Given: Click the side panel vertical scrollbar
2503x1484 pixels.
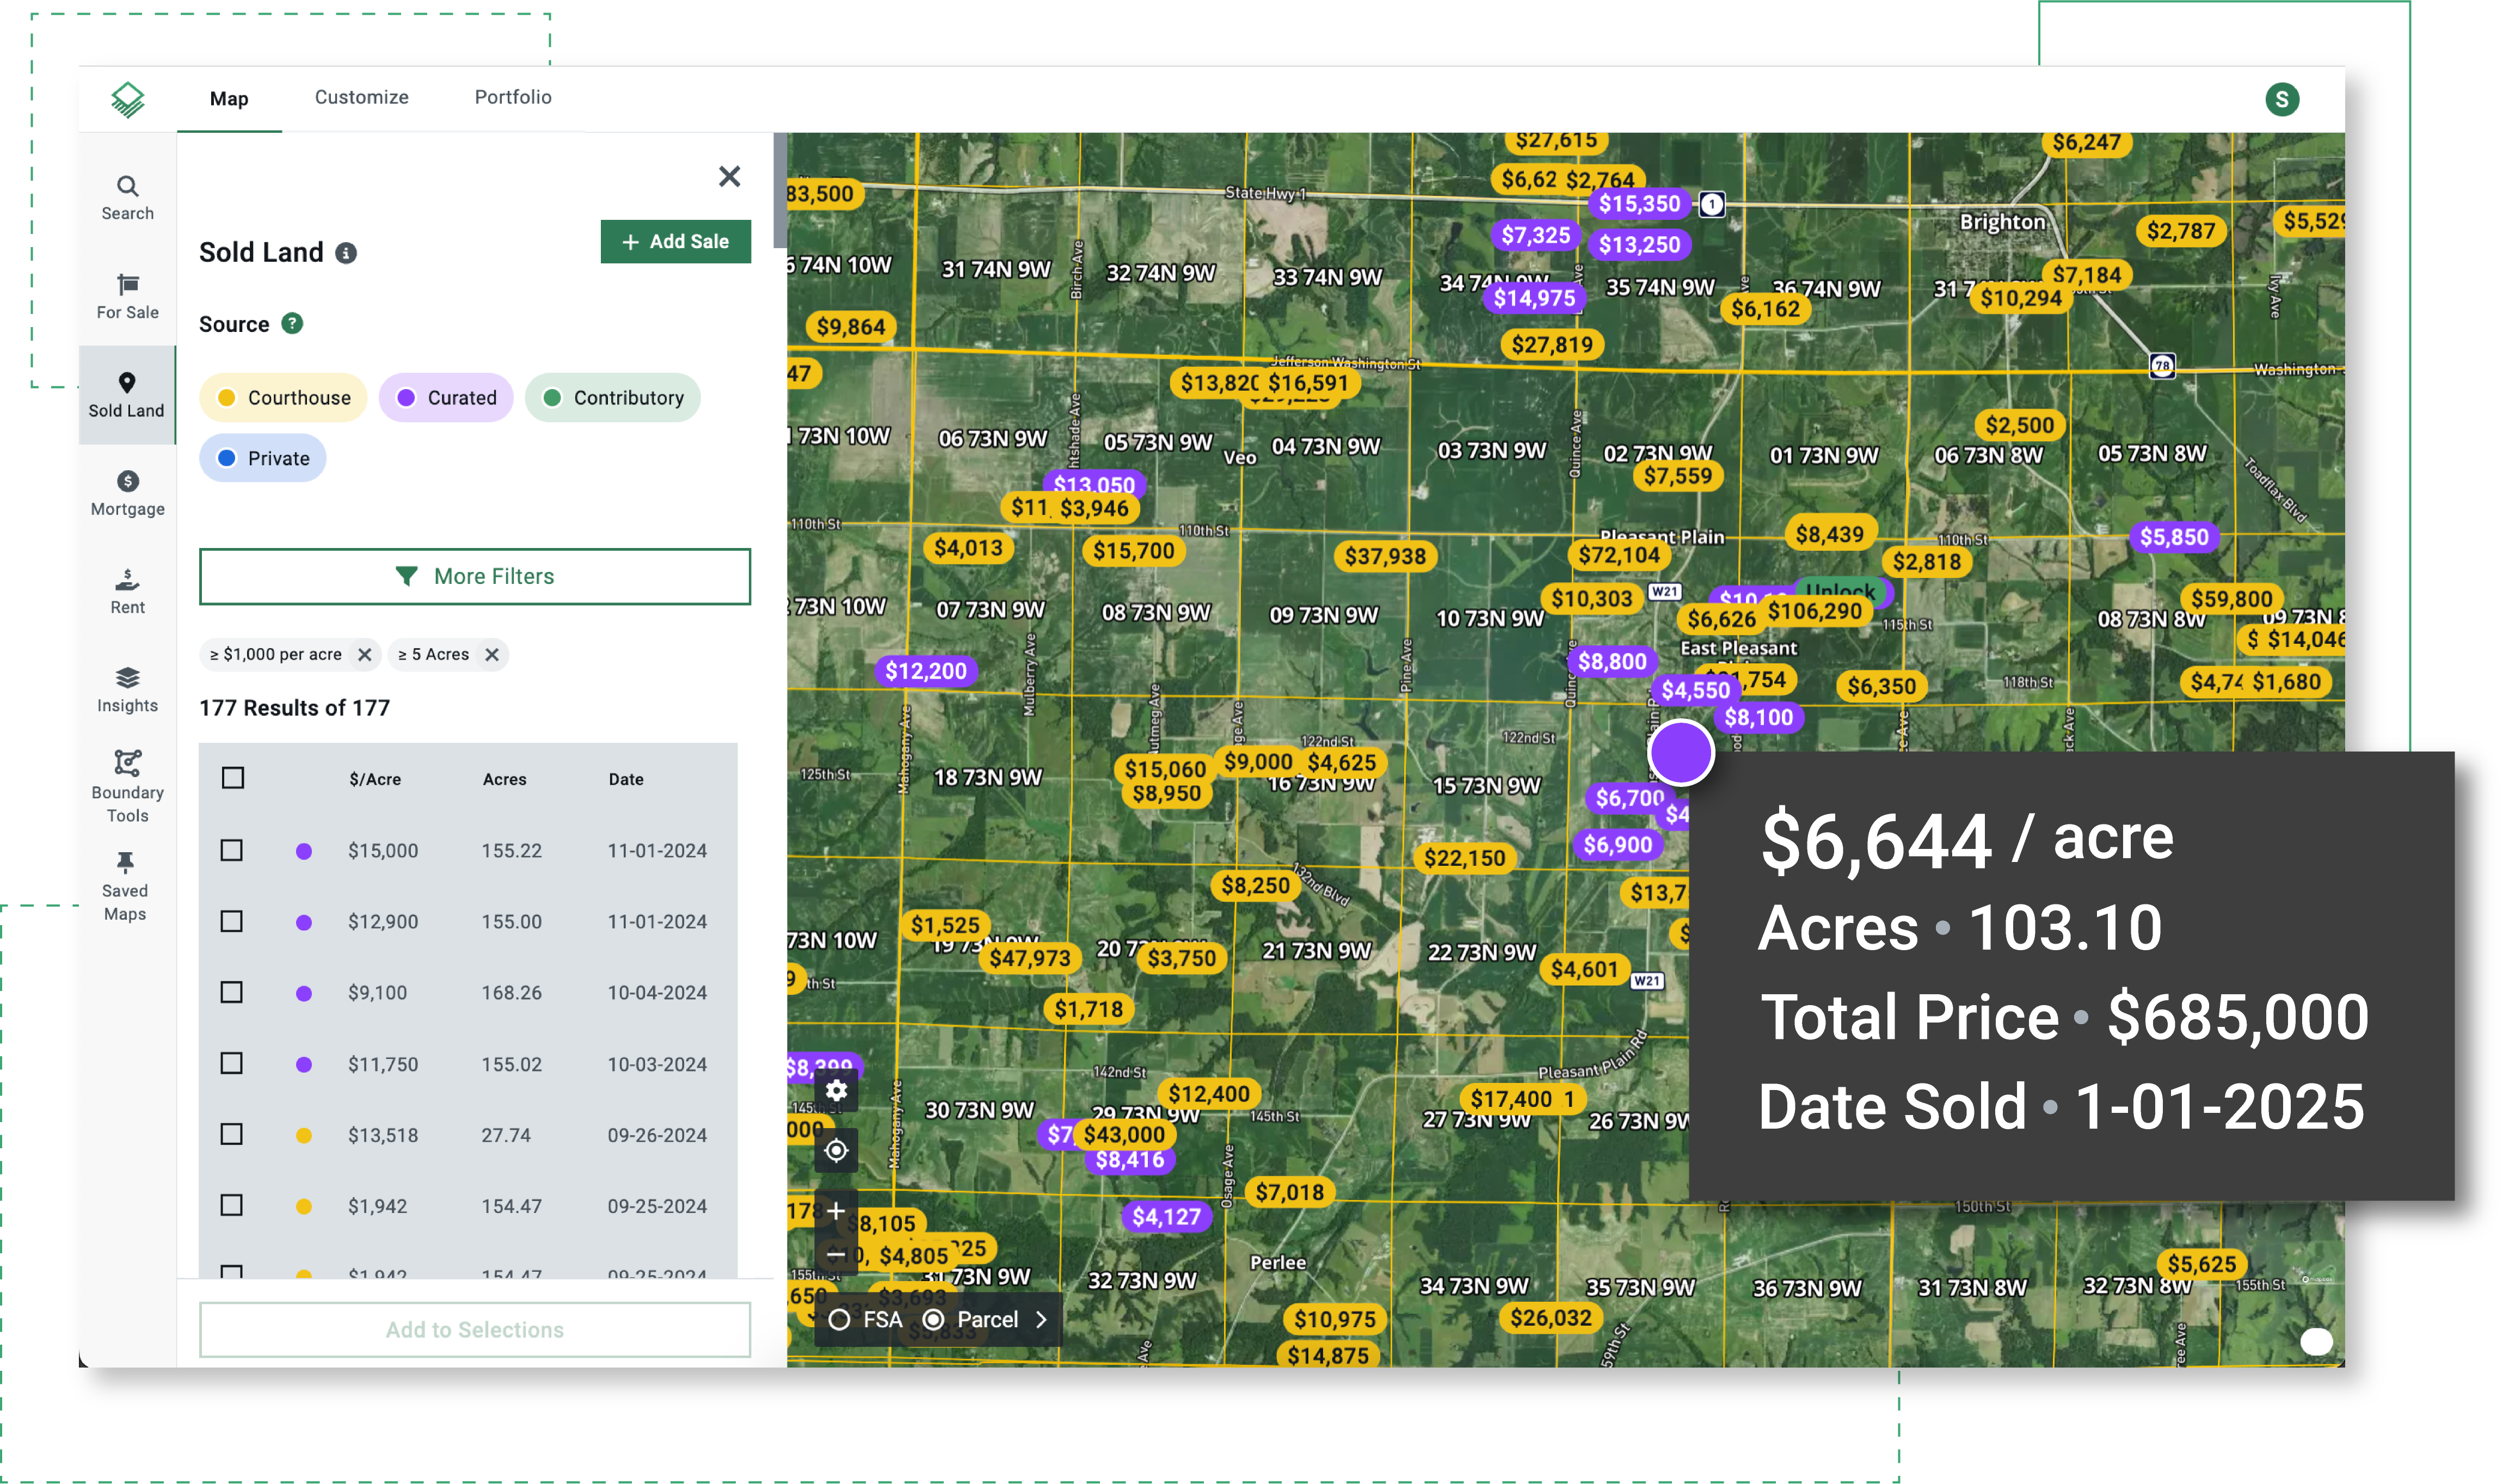Looking at the screenshot, I should pyautogui.click(x=780, y=190).
